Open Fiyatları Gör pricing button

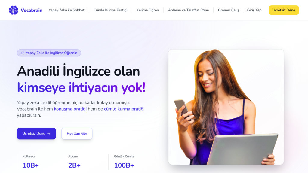[77, 134]
